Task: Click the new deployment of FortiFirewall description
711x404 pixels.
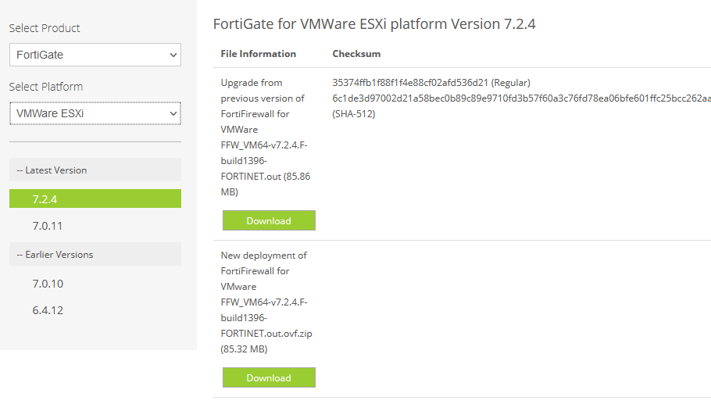Action: 266,302
